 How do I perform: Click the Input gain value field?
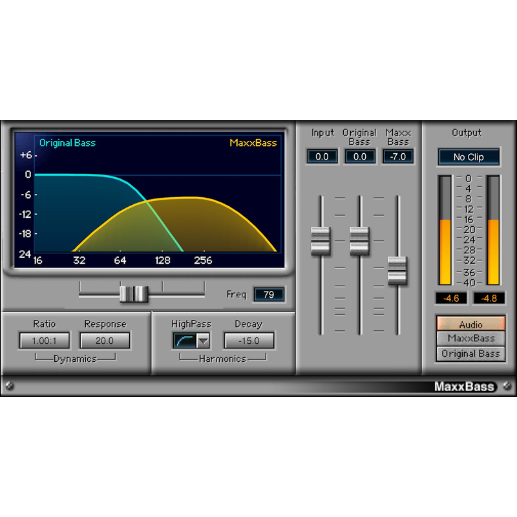[x=321, y=156]
